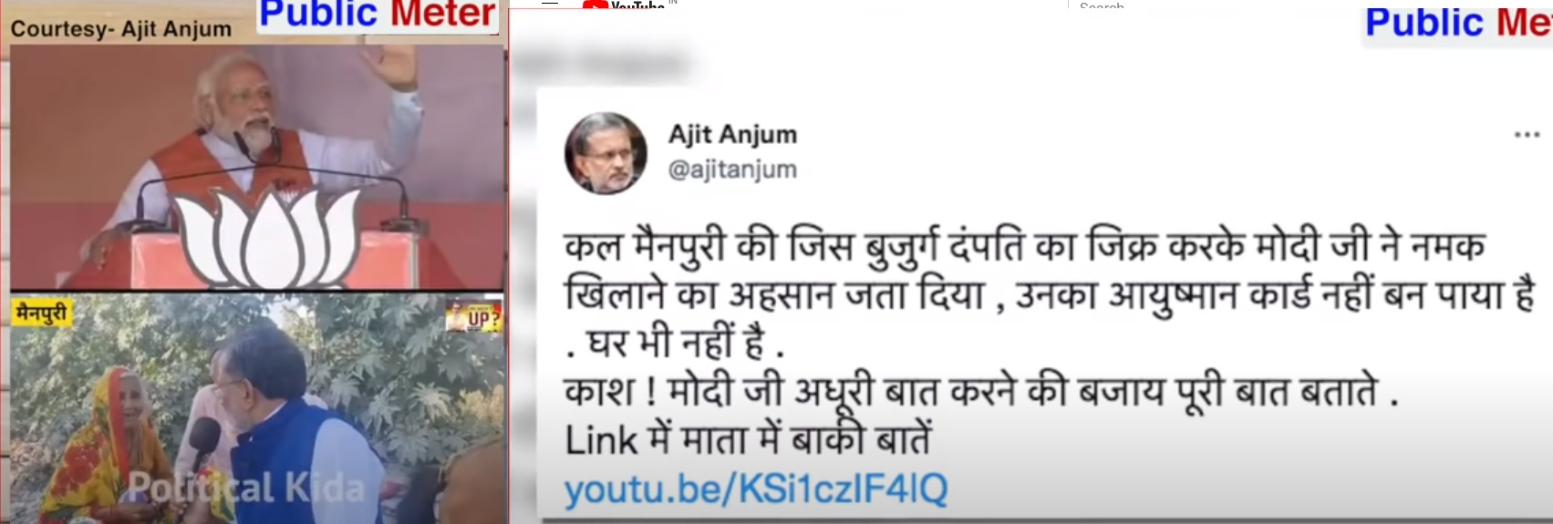Click the UP? badge on lower video
Image resolution: width=1553 pixels, height=524 pixels.
coord(474,316)
